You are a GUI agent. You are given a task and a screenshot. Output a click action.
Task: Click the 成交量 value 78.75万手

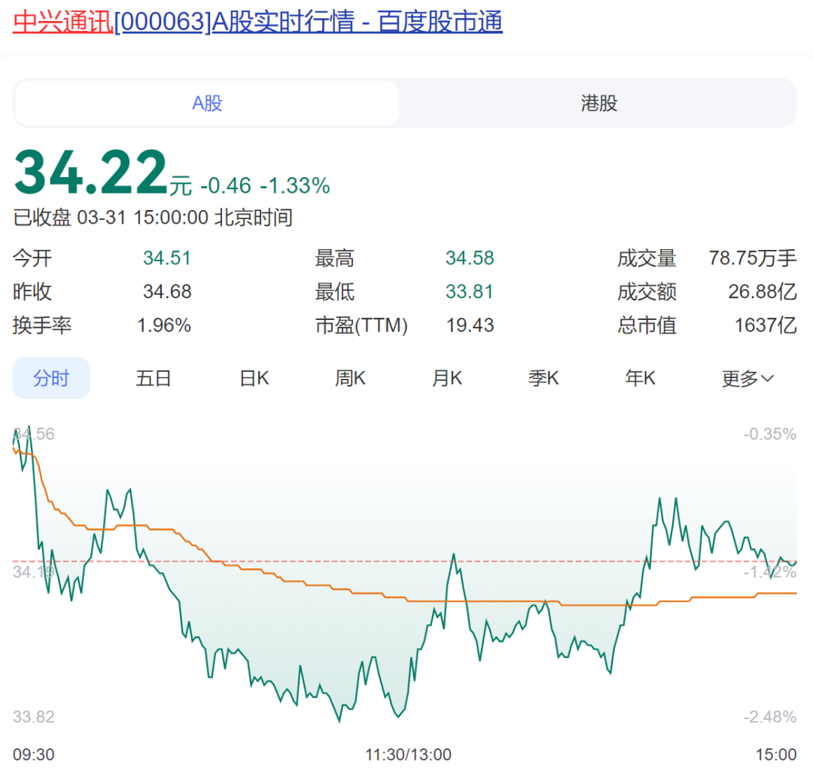coord(752,259)
